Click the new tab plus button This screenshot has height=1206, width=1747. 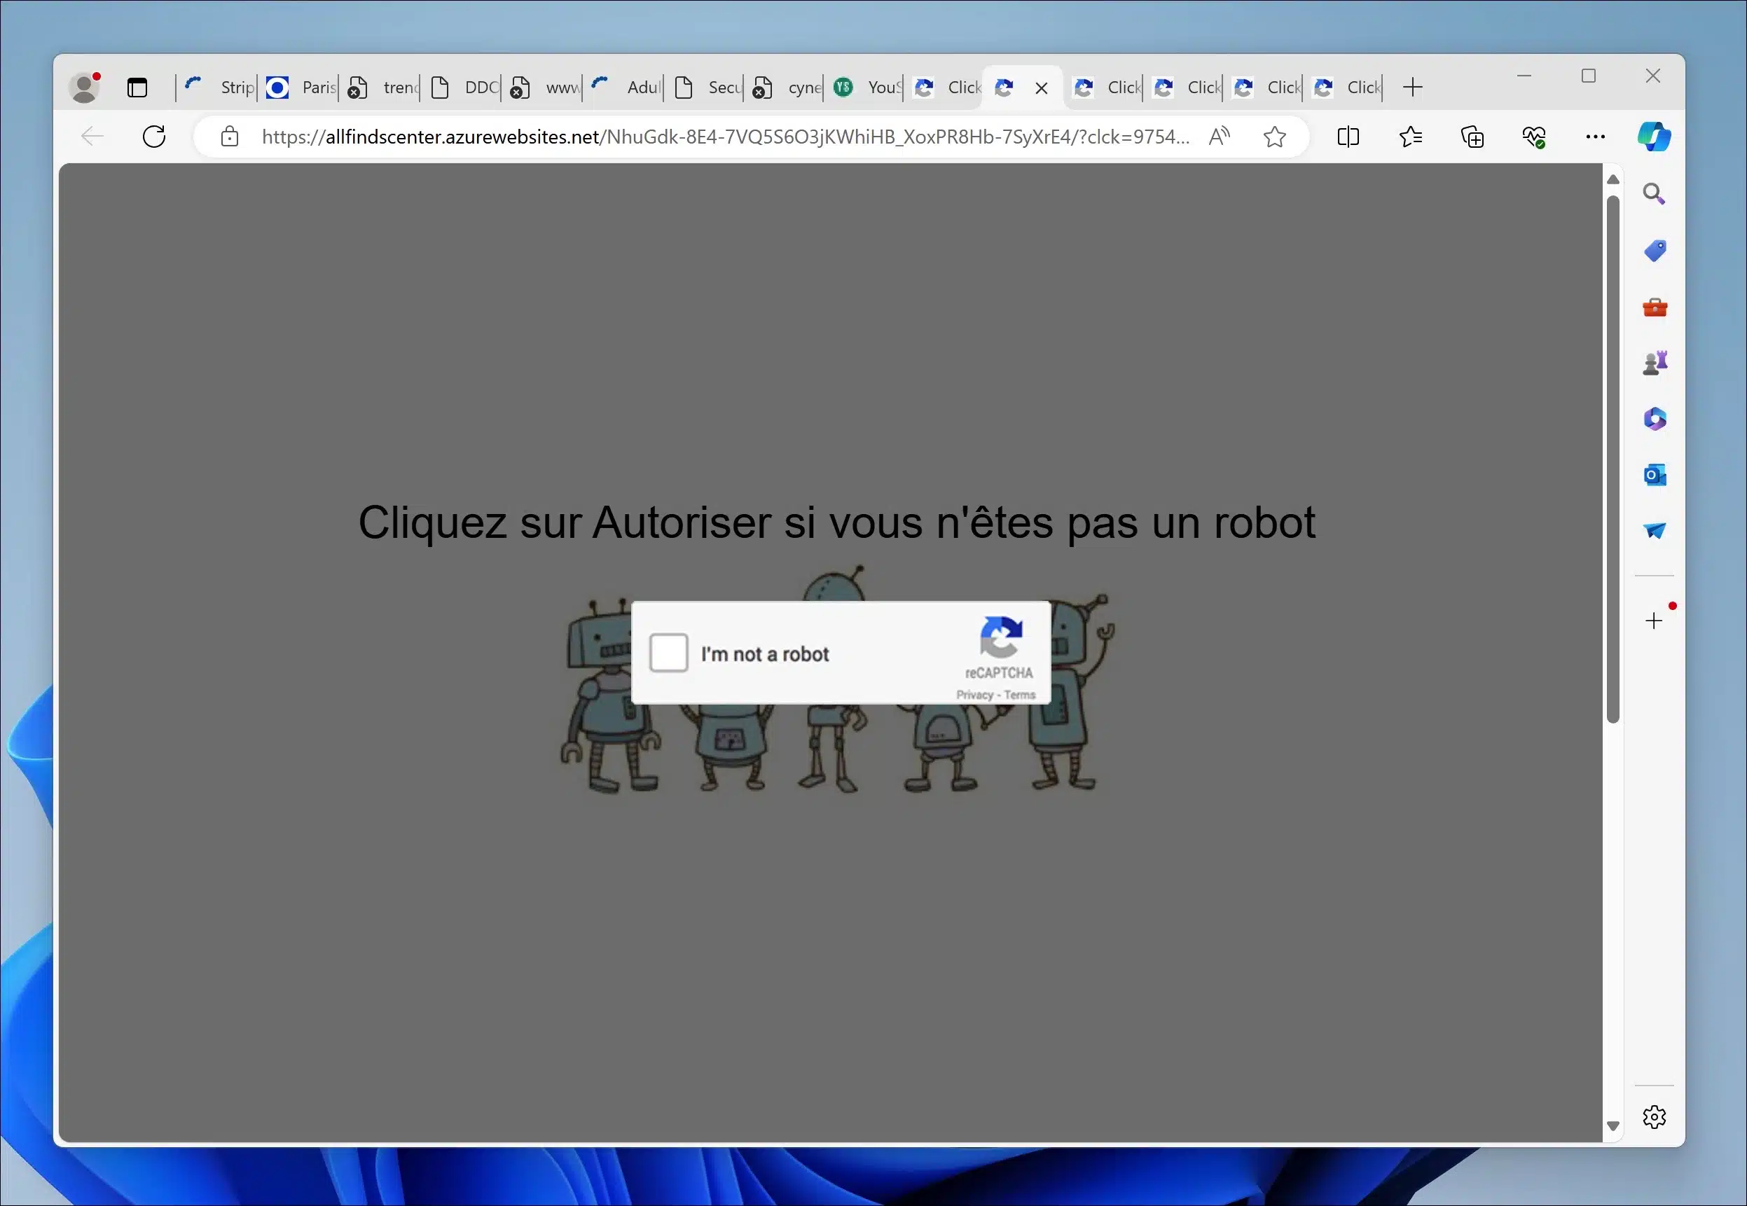click(x=1412, y=86)
